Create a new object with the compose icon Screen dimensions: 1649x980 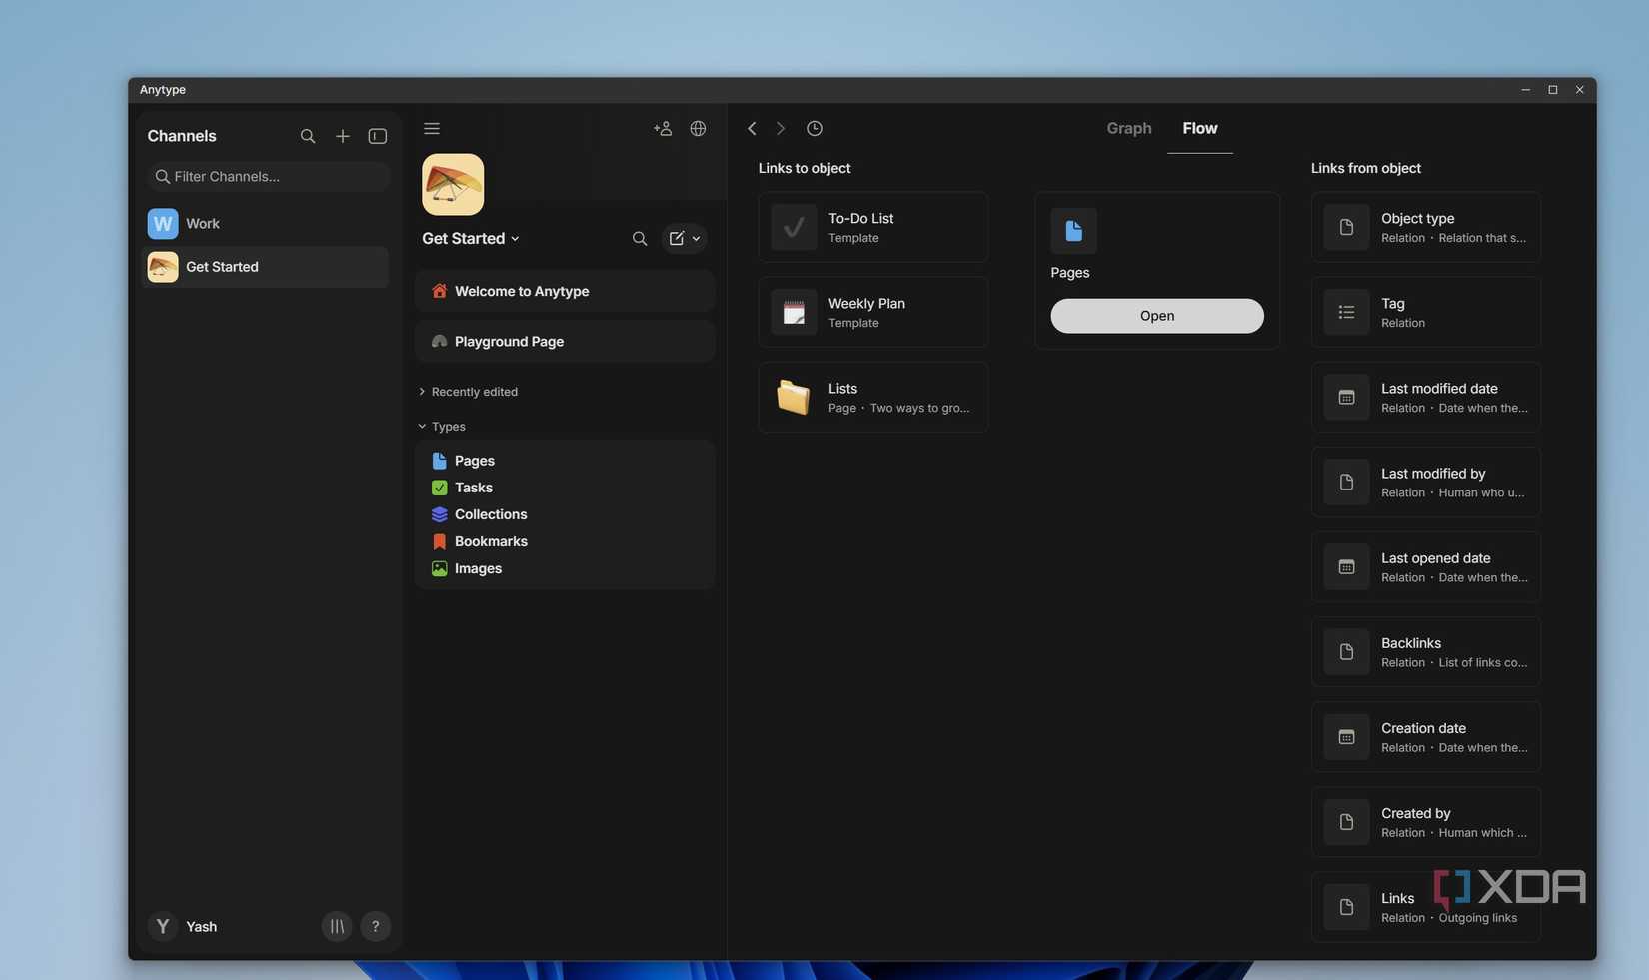coord(677,239)
